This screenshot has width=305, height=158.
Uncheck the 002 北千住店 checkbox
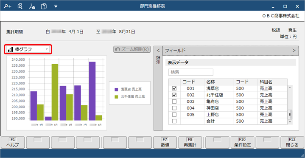174,95
